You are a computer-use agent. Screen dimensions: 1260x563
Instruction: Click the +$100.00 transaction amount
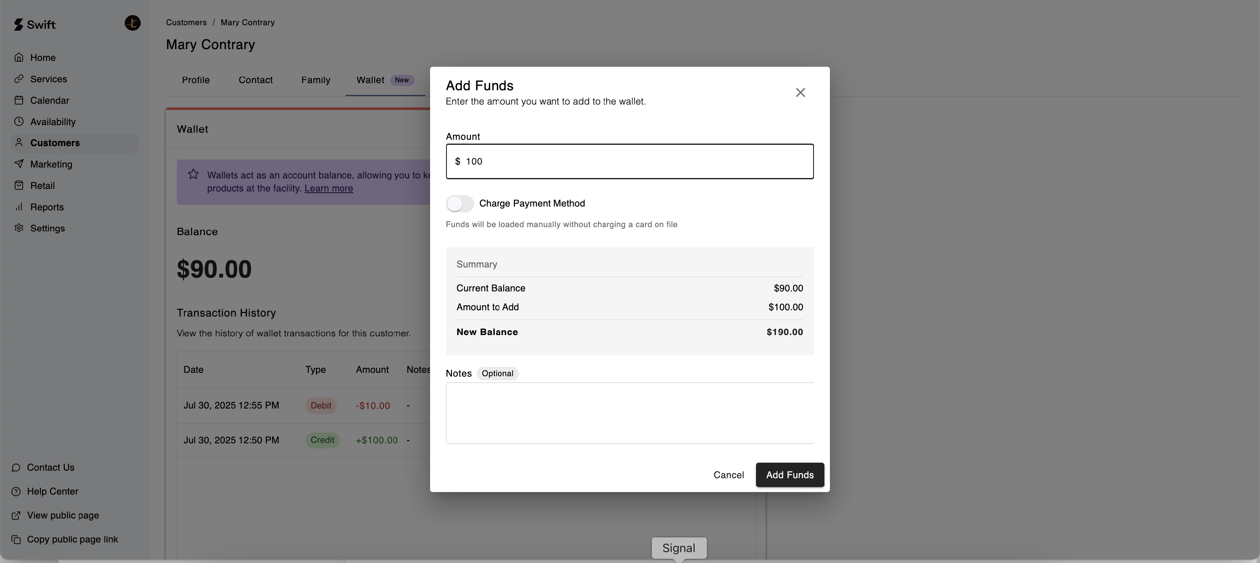point(377,440)
